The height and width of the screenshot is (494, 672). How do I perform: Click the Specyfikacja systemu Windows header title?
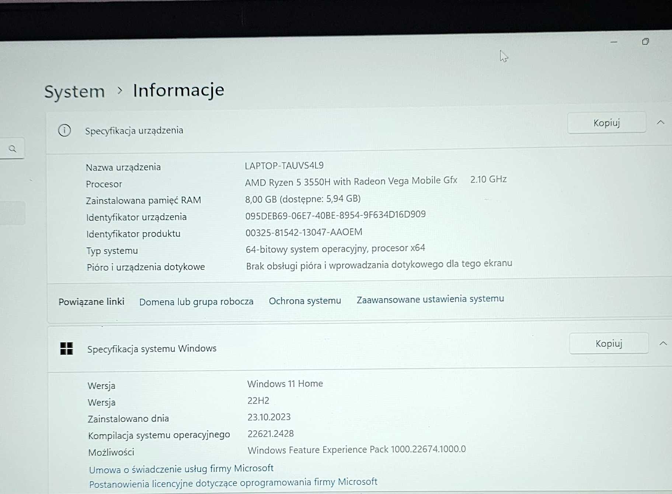152,349
